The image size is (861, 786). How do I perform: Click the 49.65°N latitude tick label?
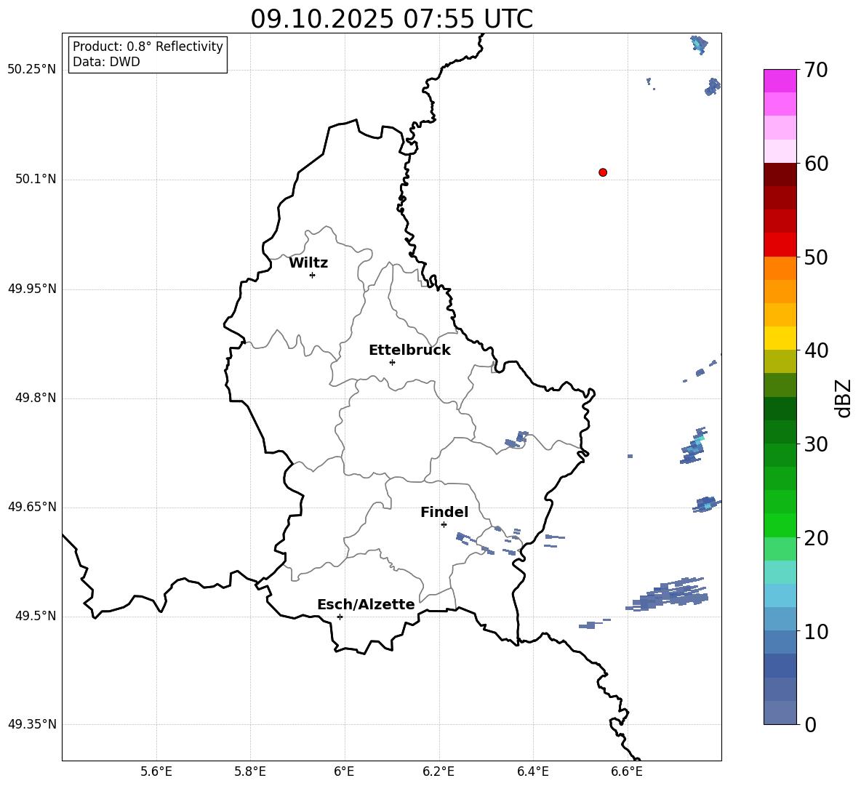click(31, 506)
